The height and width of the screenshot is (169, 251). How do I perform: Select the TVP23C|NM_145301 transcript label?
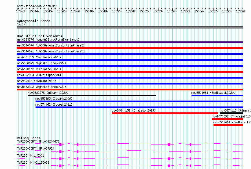point(30,155)
